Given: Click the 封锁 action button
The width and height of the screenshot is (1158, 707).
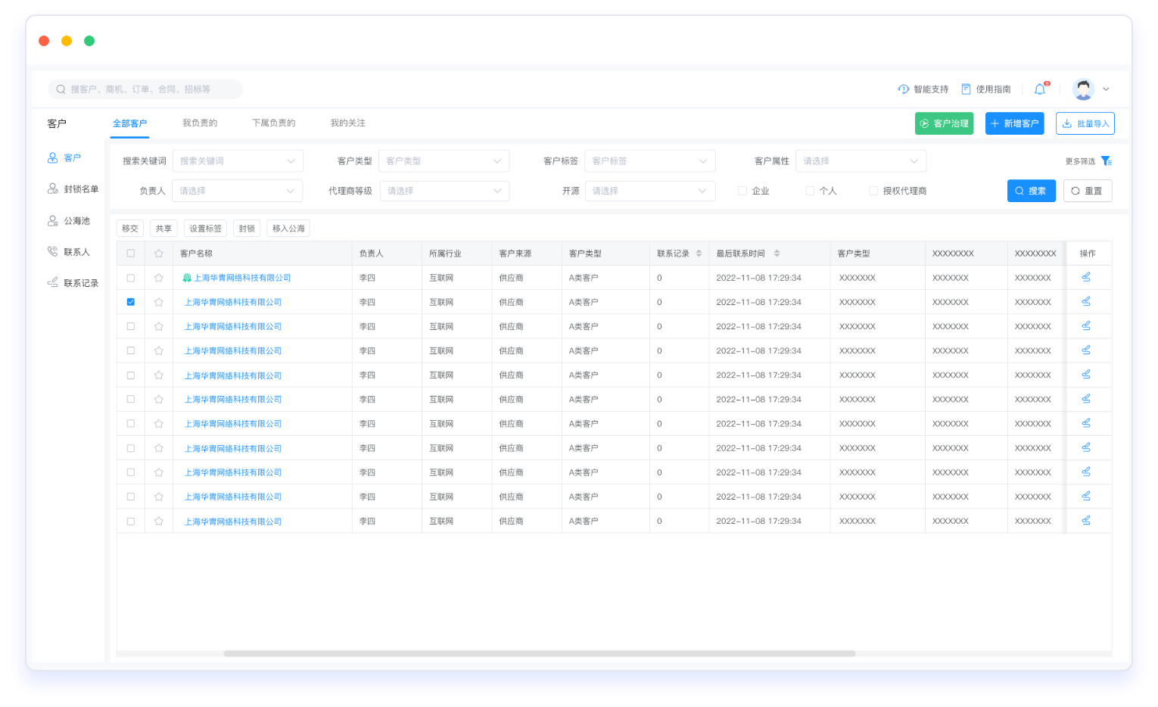Looking at the screenshot, I should coord(247,229).
